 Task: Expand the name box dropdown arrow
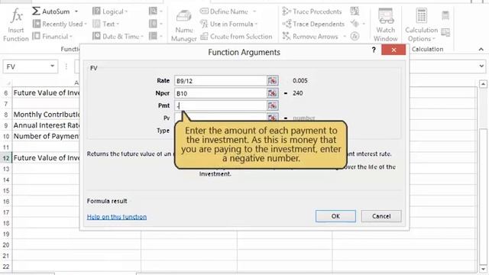pyautogui.click(x=53, y=66)
